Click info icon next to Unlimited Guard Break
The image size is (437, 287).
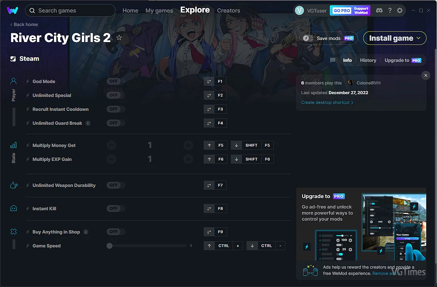tap(88, 123)
